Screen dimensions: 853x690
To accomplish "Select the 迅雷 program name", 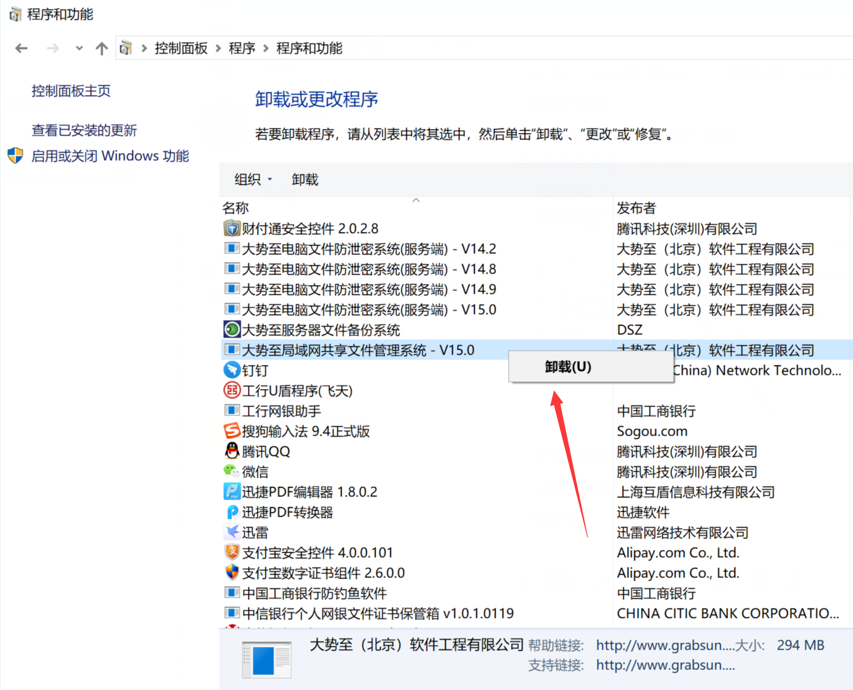I will (x=256, y=532).
